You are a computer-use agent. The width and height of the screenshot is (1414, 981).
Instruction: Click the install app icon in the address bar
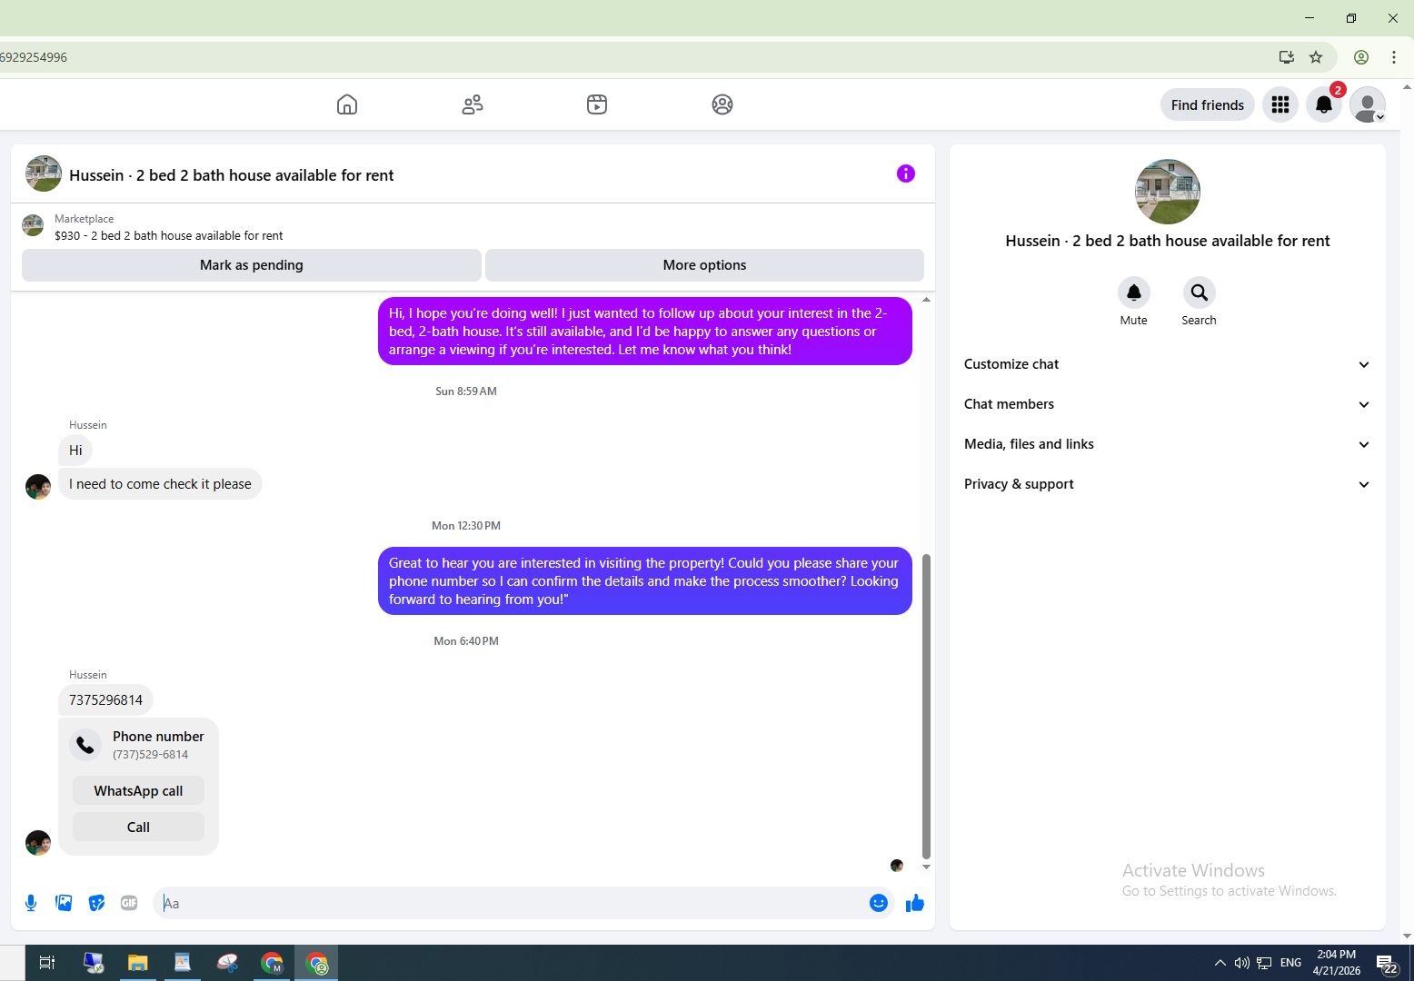pos(1287,57)
